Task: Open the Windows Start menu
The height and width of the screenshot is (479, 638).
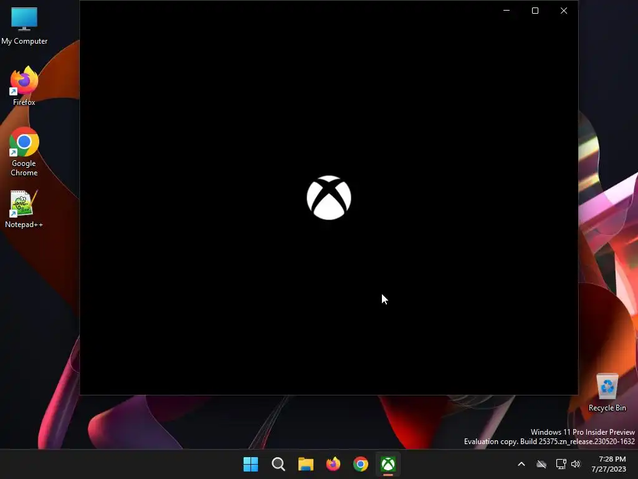Action: click(250, 464)
